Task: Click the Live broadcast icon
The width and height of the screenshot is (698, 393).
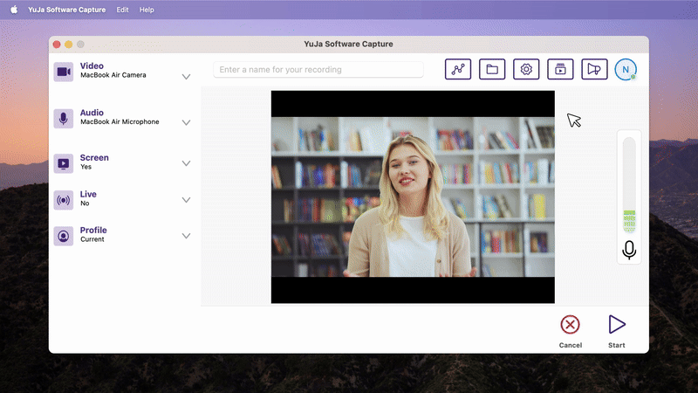Action: point(64,200)
